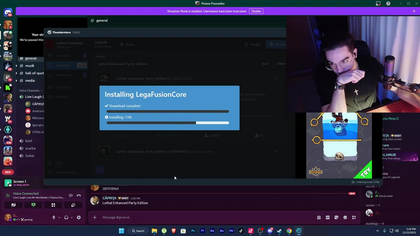This screenshot has width=420, height=236.
Task: Open Discord help icon in title bar
Action: coord(388,4)
